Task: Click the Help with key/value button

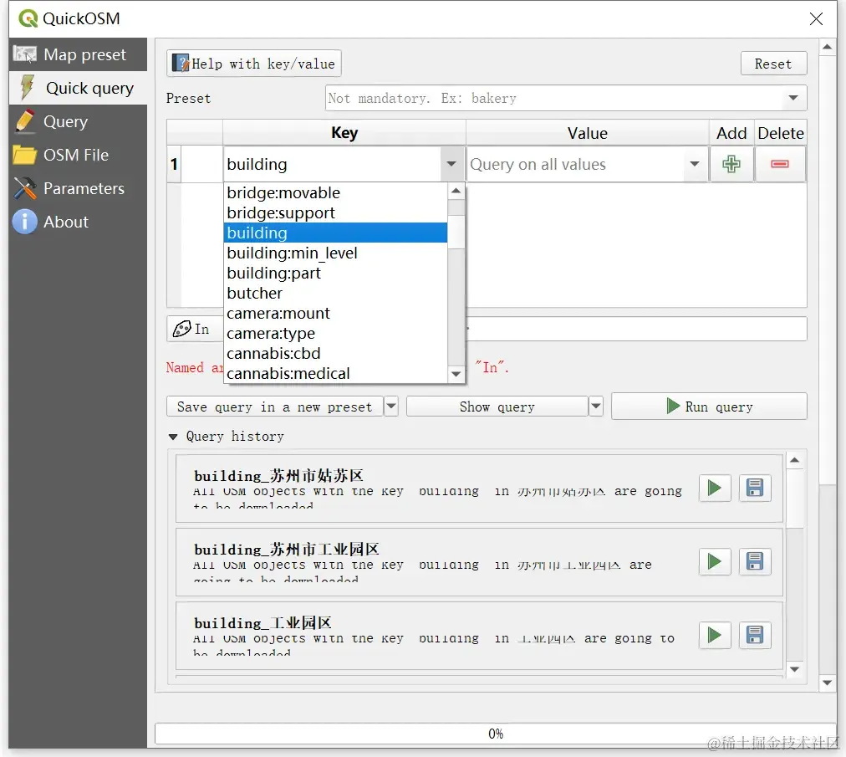Action: coord(253,64)
